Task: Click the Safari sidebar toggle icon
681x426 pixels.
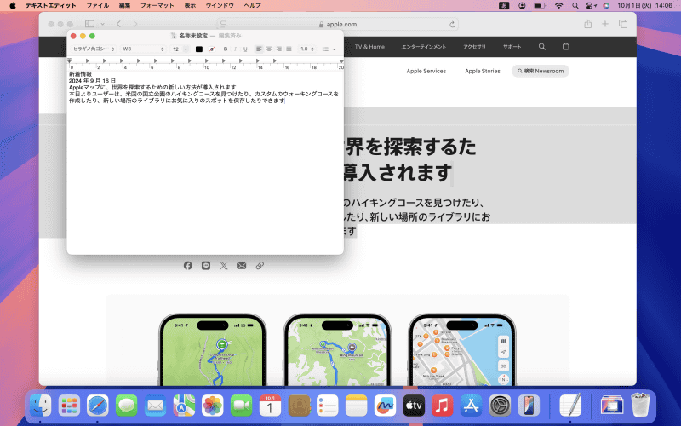Action: 90,24
